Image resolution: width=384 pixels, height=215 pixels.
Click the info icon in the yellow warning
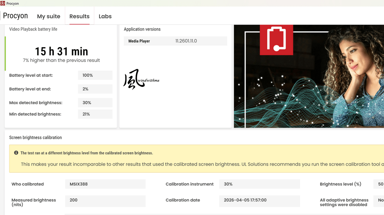(x=16, y=153)
